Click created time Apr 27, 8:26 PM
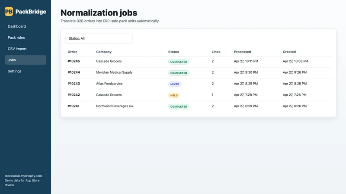This screenshot has width=346, height=194. [x=295, y=84]
